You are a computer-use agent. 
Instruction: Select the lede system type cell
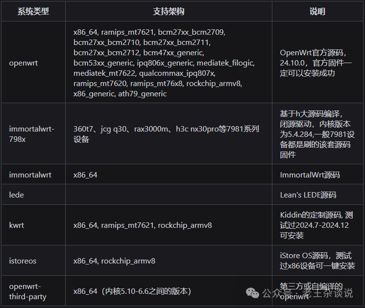click(17, 195)
